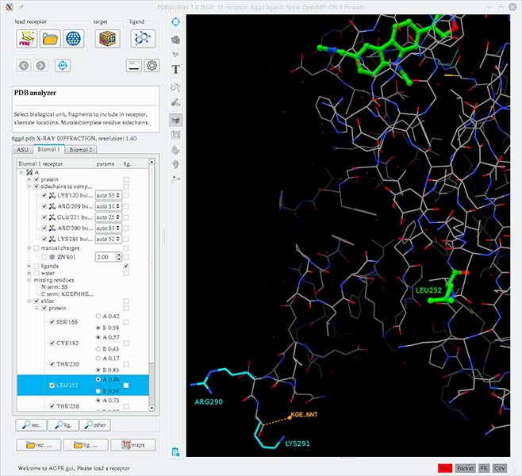Uncheck the LYS'120 sidechain checkbox
The height and width of the screenshot is (476, 522).
44,195
